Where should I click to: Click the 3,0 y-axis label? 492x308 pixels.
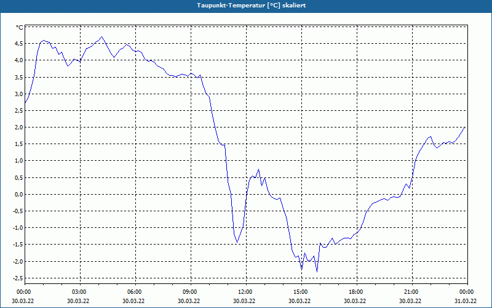click(18, 94)
